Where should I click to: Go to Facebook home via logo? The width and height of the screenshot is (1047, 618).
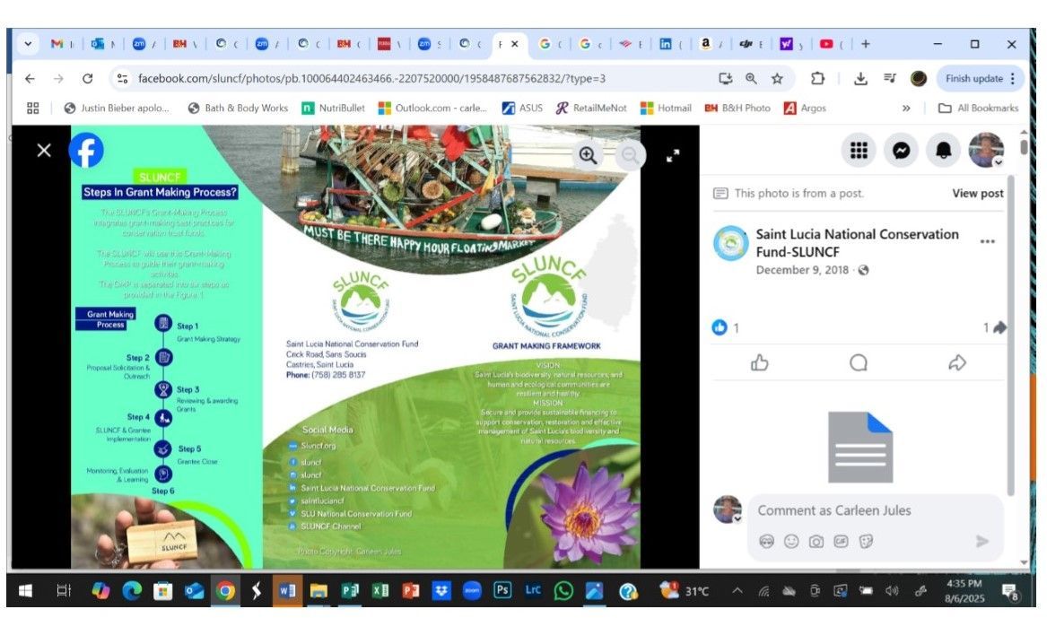point(86,150)
